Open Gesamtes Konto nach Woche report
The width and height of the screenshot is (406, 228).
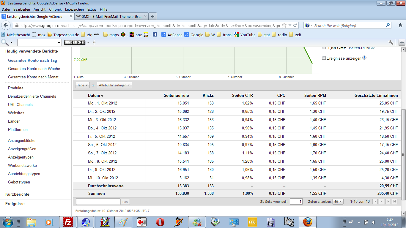(x=34, y=69)
